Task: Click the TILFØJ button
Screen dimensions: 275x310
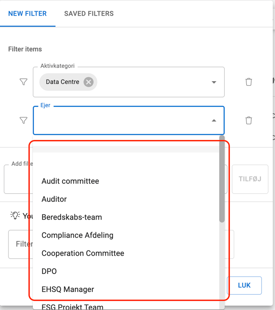Action: pos(250,179)
